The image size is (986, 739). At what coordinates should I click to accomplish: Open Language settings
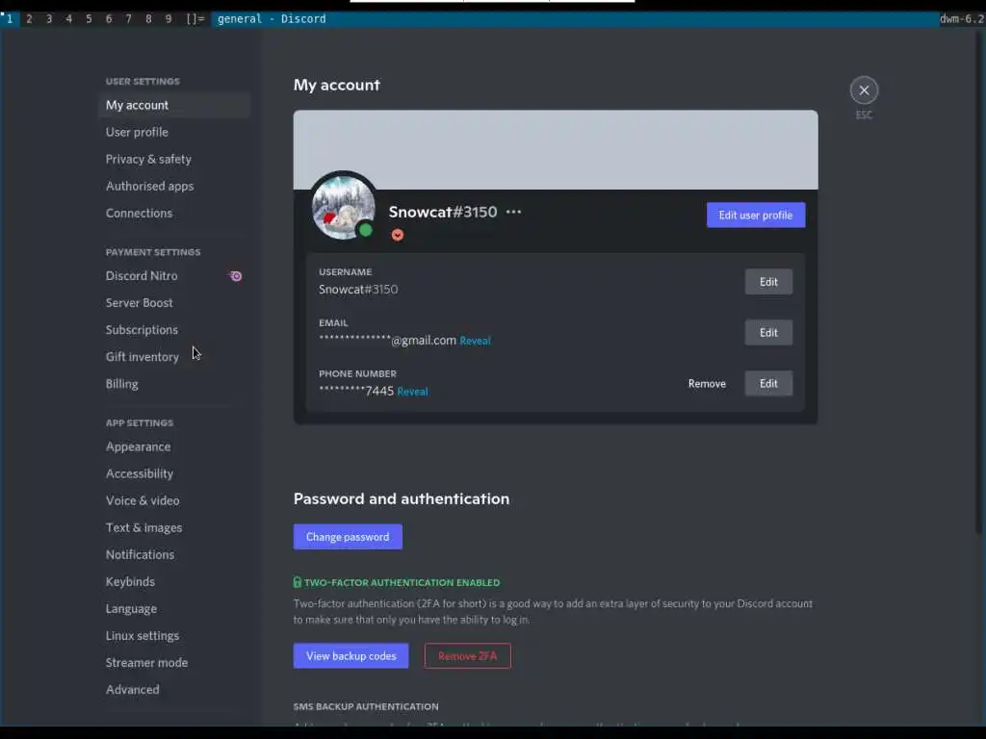pyautogui.click(x=174, y=609)
